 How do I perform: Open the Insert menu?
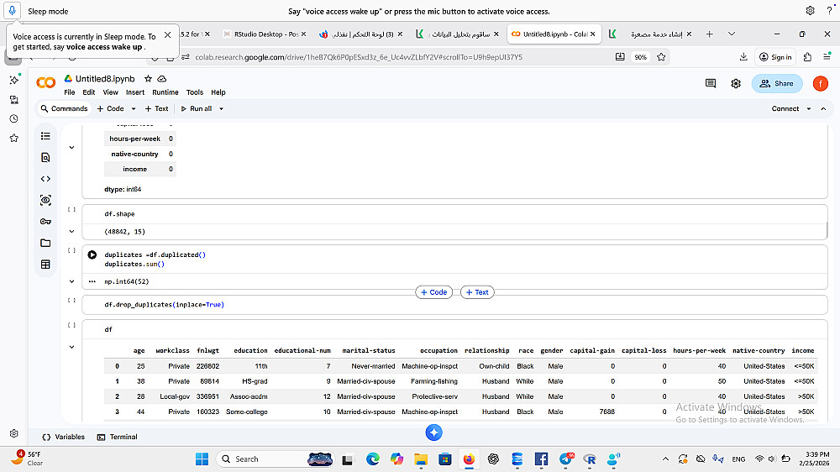point(135,92)
